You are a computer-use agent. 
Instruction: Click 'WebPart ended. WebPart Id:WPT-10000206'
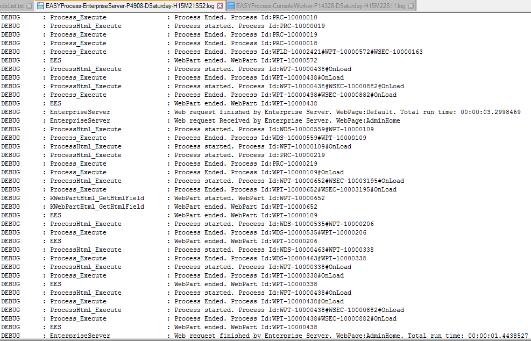click(x=246, y=241)
